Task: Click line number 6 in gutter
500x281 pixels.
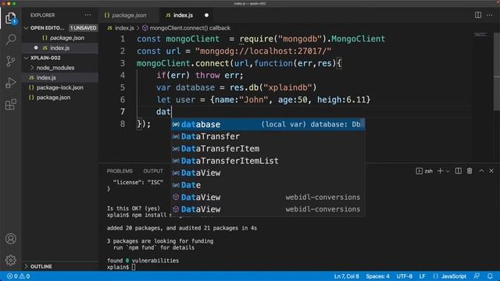Action: coord(123,100)
